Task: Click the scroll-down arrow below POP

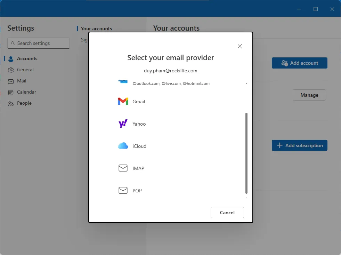Action: tap(246, 197)
